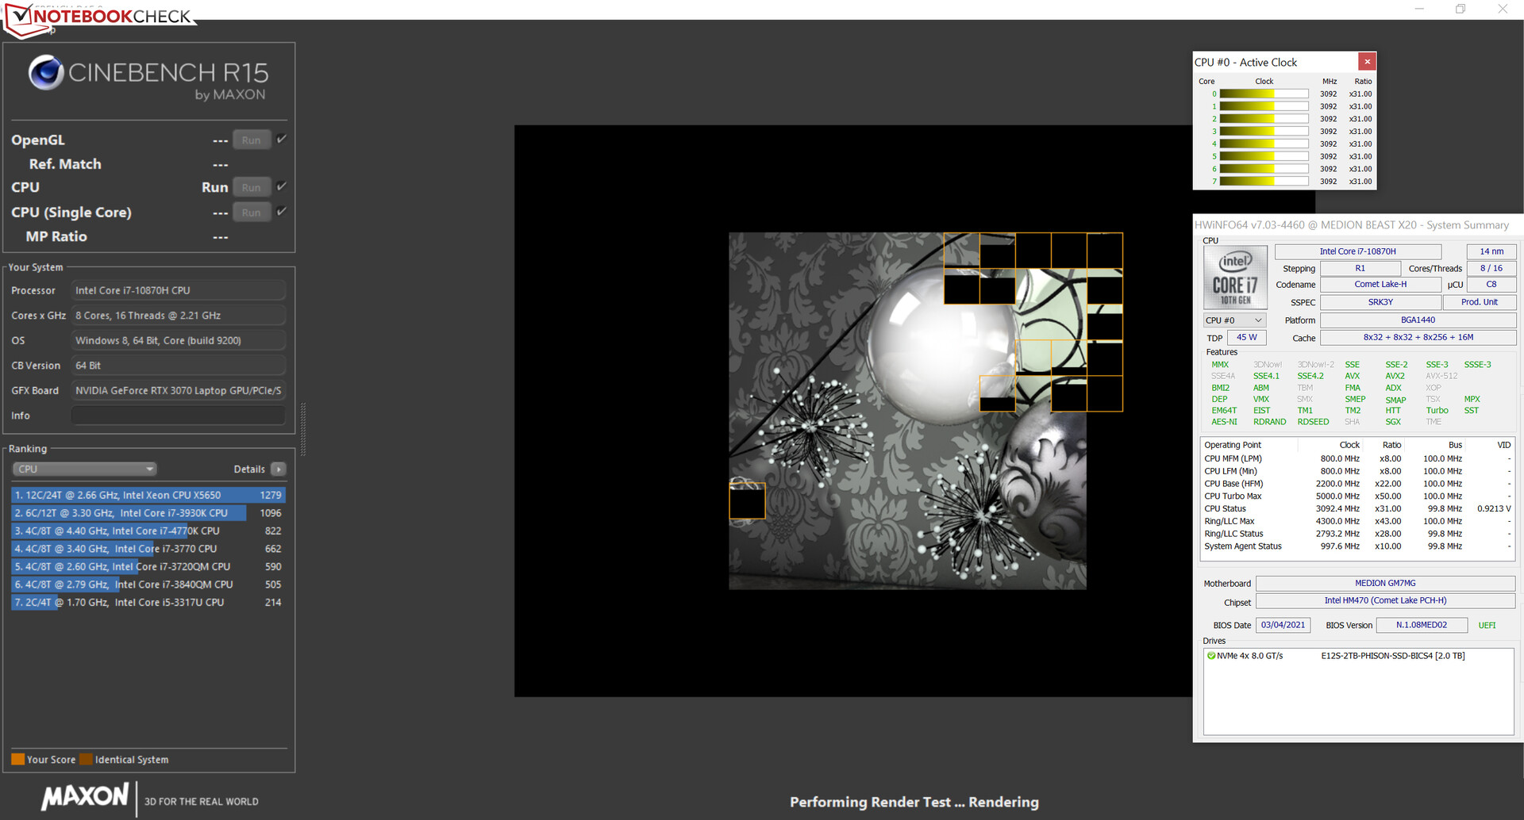Screen dimensions: 1524x820
Task: Toggle the CPU test checkbox
Action: point(282,186)
